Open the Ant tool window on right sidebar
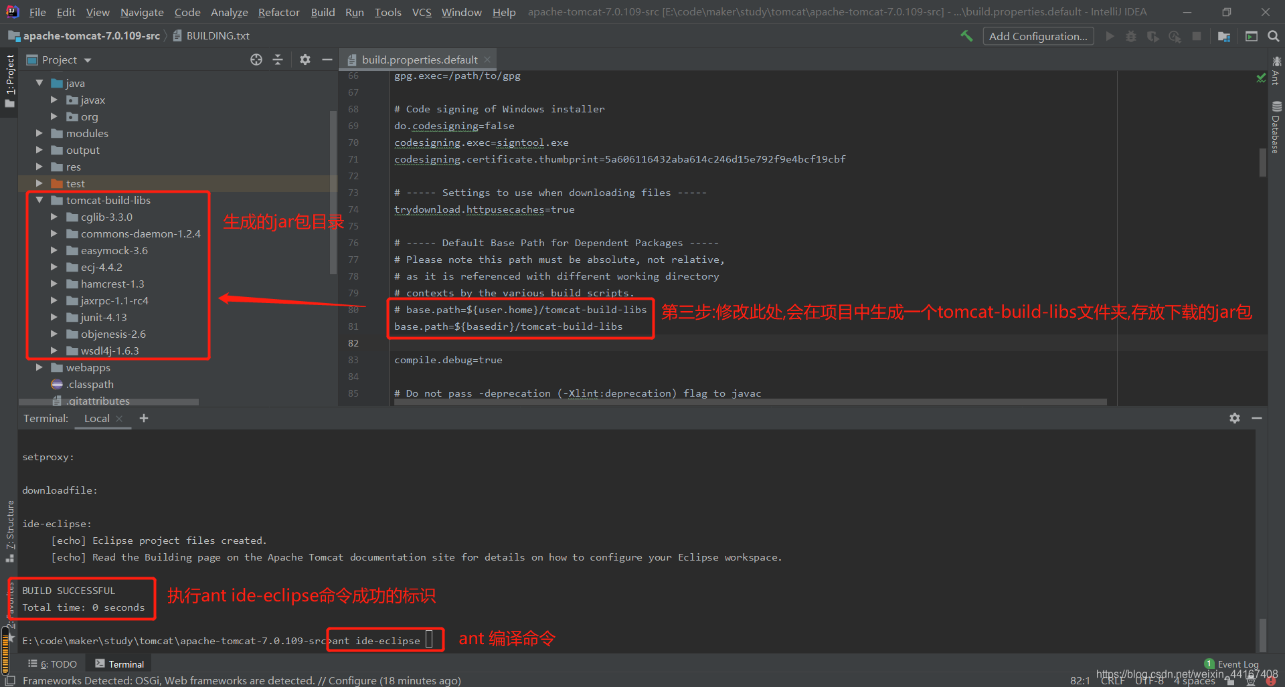 pyautogui.click(x=1276, y=70)
